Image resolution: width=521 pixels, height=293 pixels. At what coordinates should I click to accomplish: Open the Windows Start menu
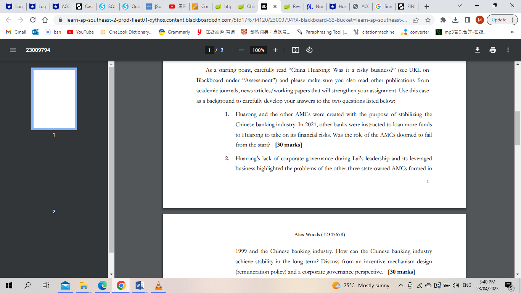pos(9,285)
